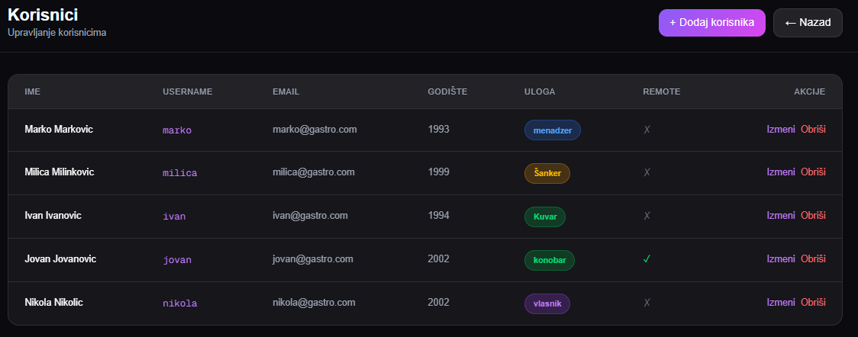The height and width of the screenshot is (337, 858).
Task: Delete Jovan Jovanovic using Obriši
Action: (x=813, y=259)
